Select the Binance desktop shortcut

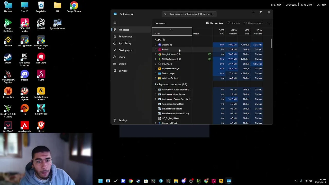8,41
